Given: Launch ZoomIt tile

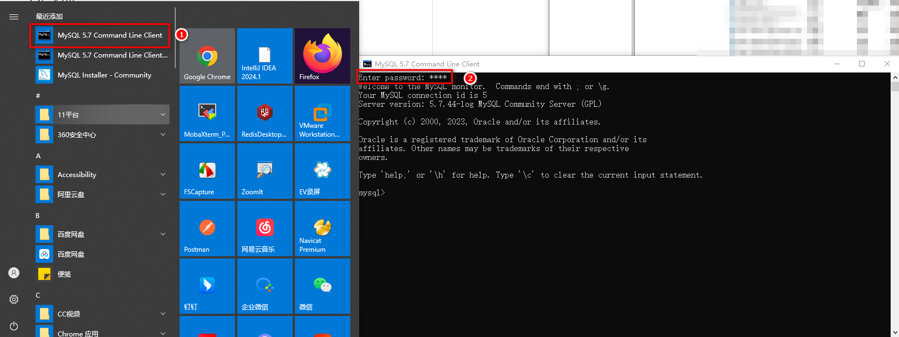Looking at the screenshot, I should [265, 171].
